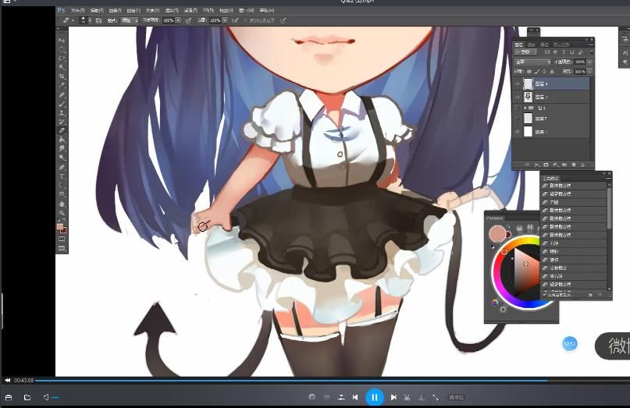This screenshot has height=408, width=630.
Task: Hide the sketch-thumbnail layer below 图层 8
Action: [x=517, y=98]
